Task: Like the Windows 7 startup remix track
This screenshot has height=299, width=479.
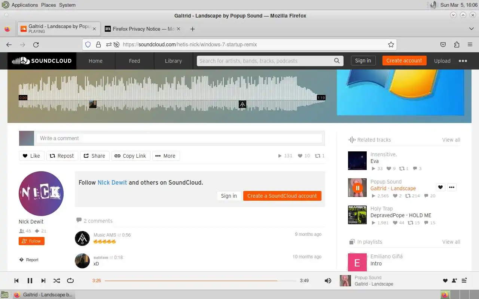Action: [31, 156]
